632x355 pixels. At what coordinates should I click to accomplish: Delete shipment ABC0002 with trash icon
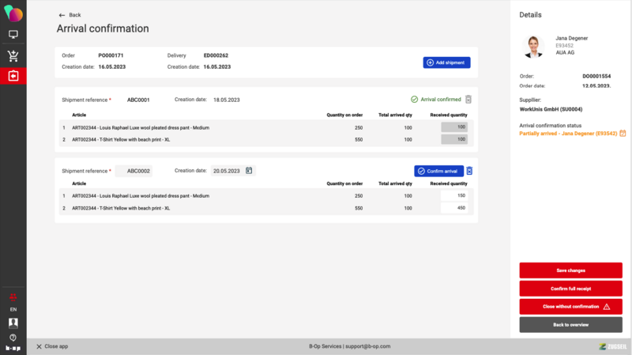coord(469,171)
